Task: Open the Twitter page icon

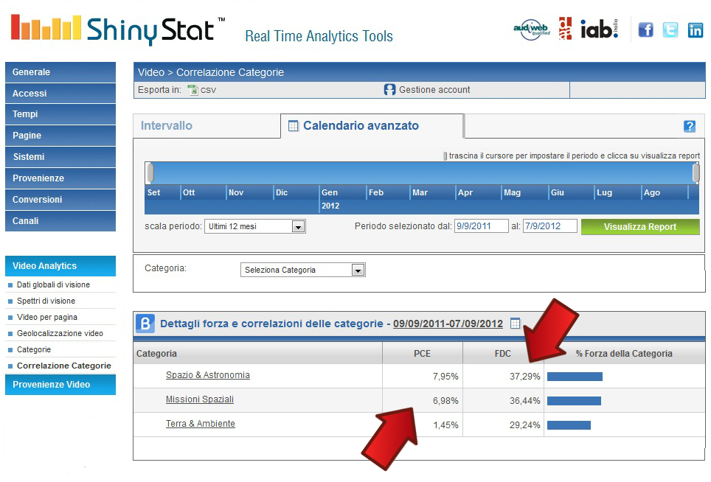Action: tap(670, 30)
